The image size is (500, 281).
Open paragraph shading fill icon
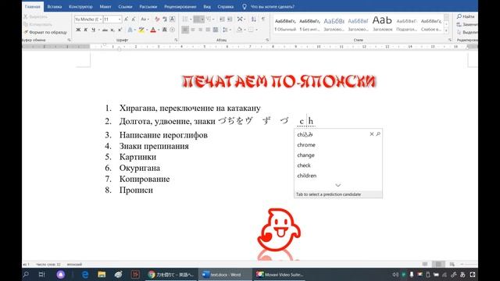239,30
